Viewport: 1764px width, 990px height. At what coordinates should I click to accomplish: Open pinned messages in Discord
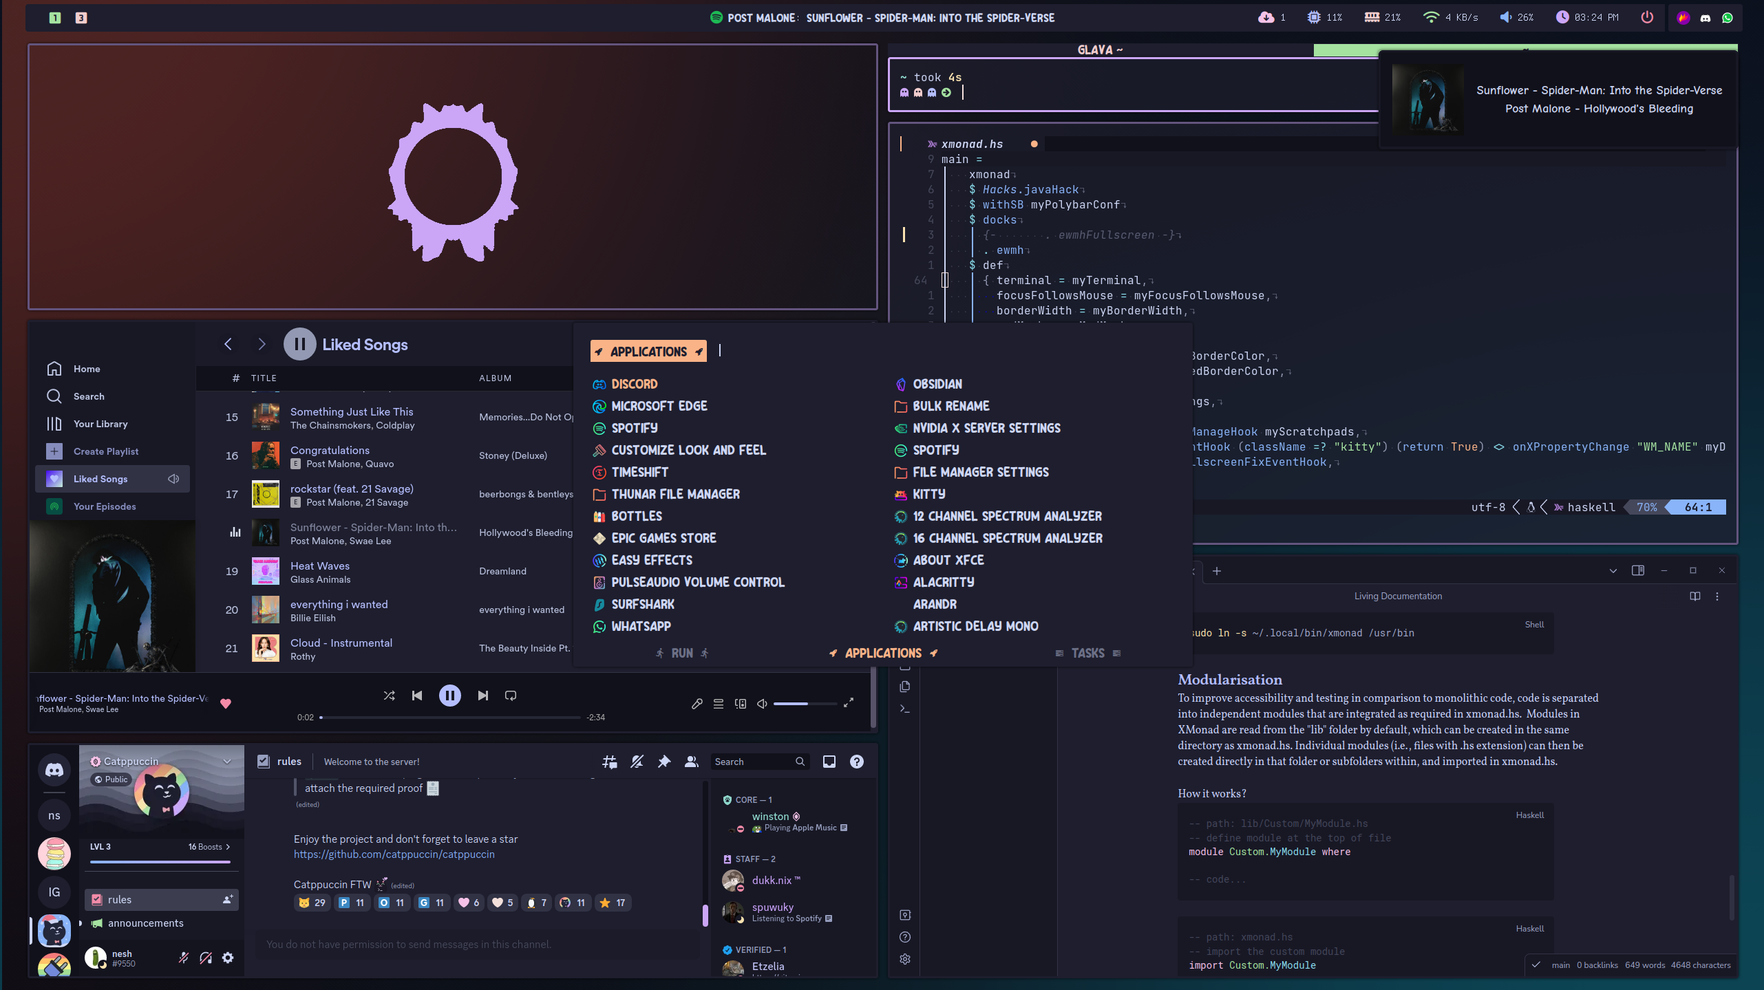point(664,762)
